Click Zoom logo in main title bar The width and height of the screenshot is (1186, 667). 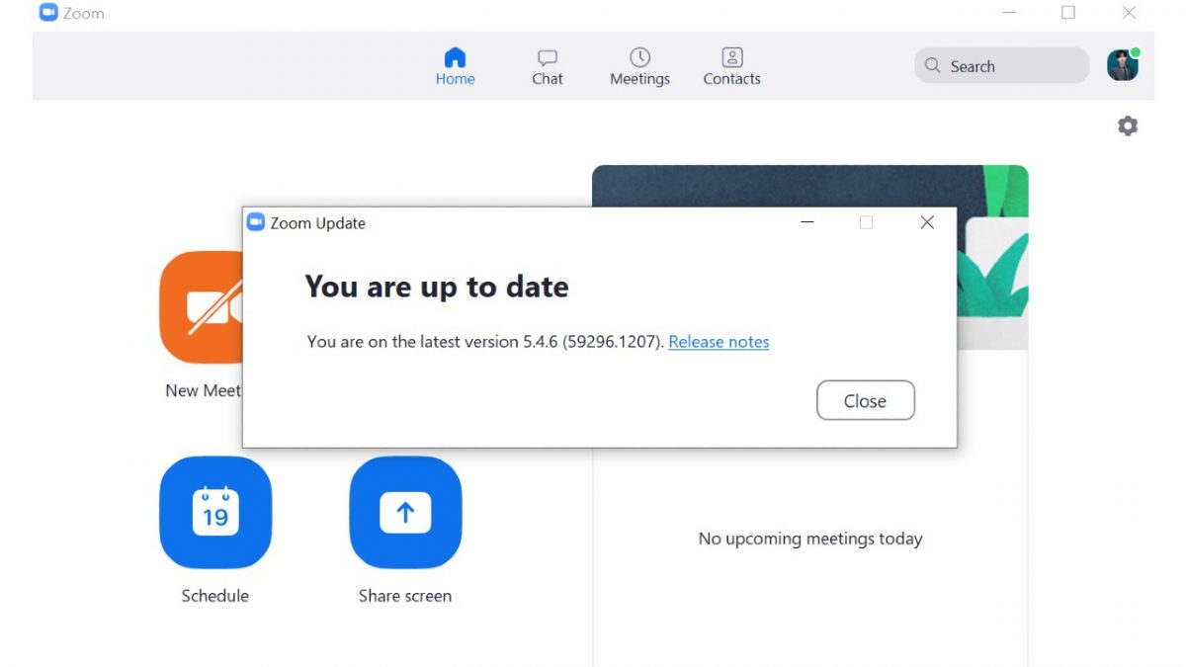(x=48, y=13)
